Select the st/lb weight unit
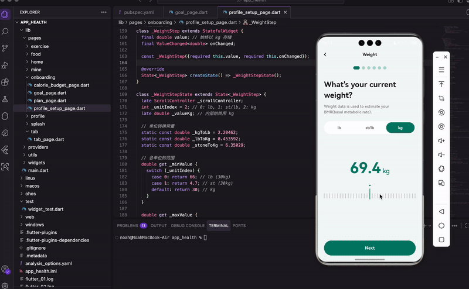 [x=370, y=128]
